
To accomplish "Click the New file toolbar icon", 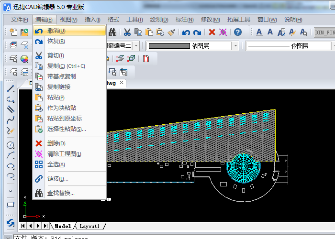I will pos(14,32).
